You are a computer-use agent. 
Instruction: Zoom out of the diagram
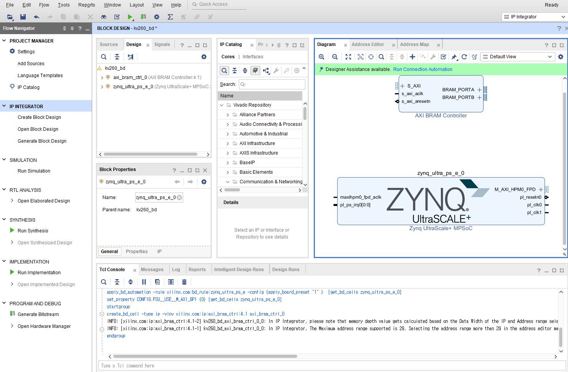(x=335, y=57)
